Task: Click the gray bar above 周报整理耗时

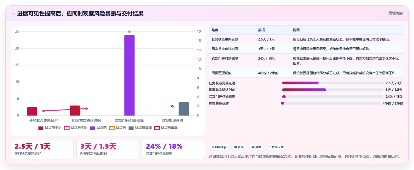Action: [184, 109]
